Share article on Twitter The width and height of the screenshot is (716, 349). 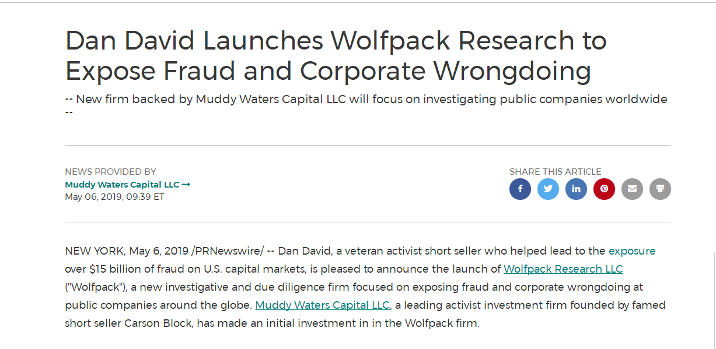pyautogui.click(x=548, y=189)
